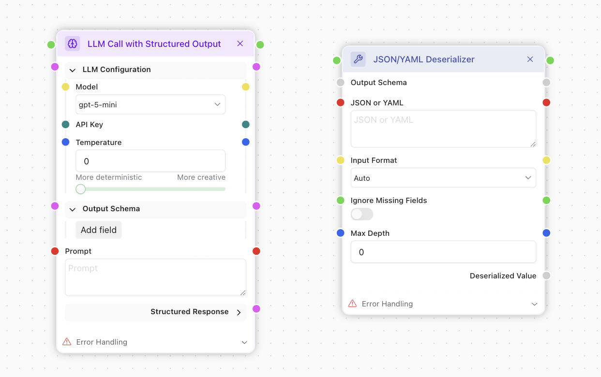Click the Temperature slider handle
The height and width of the screenshot is (377, 601).
[x=81, y=189]
